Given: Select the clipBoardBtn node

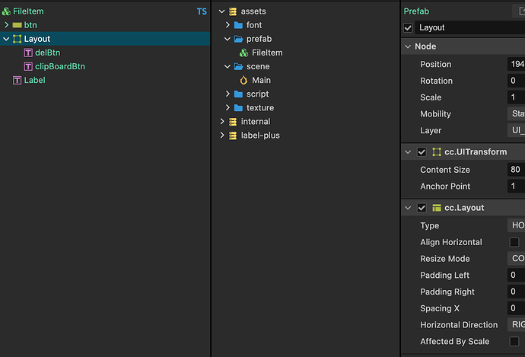Looking at the screenshot, I should click(x=60, y=66).
